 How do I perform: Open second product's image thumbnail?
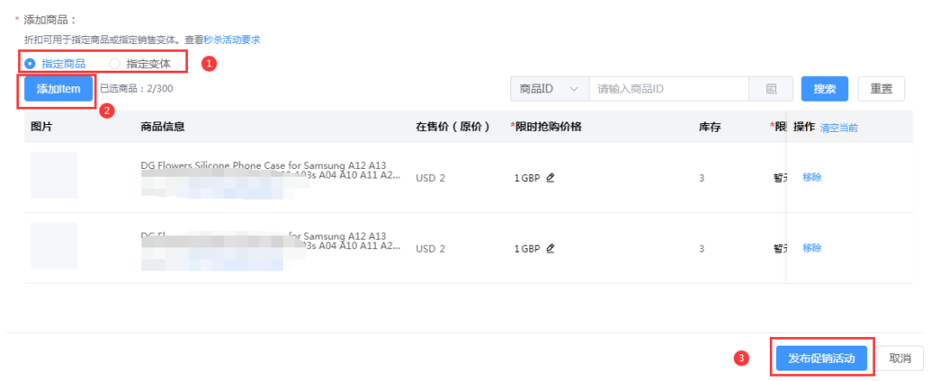coord(54,246)
